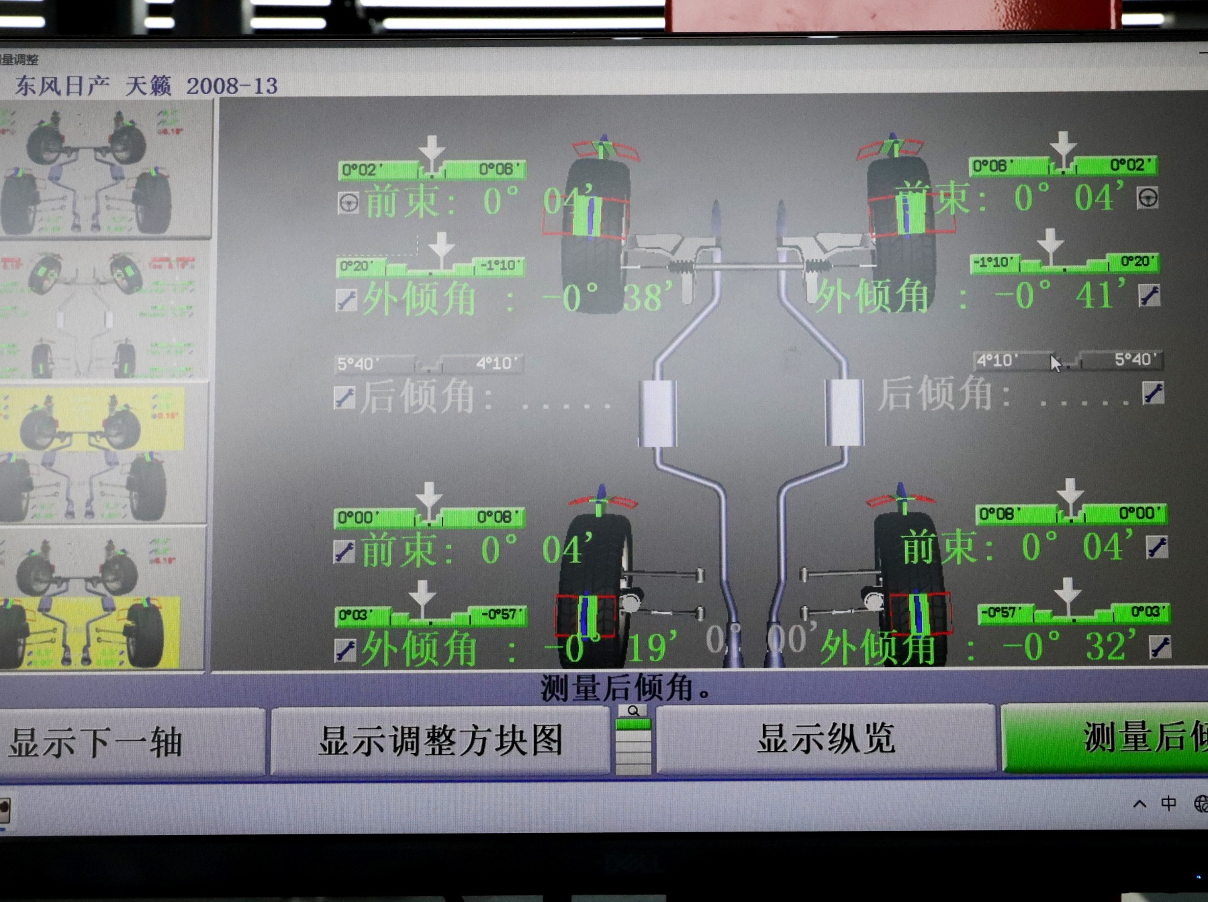Click the right caster gauge 4°10'–5°40'
This screenshot has height=902, width=1208.
(x=1068, y=360)
